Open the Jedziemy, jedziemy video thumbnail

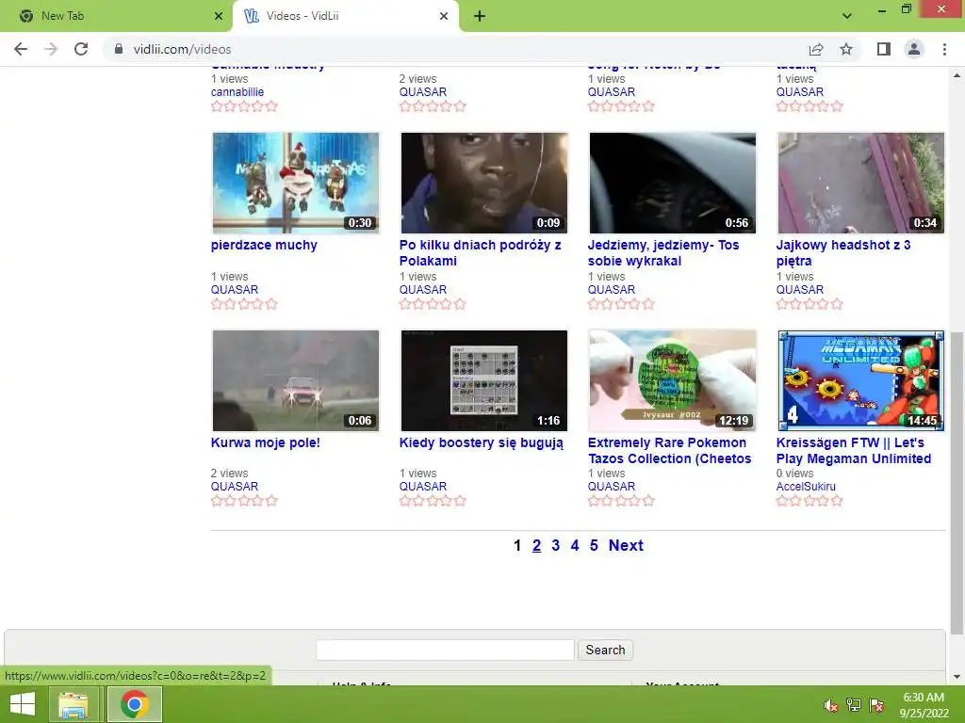[x=673, y=184]
